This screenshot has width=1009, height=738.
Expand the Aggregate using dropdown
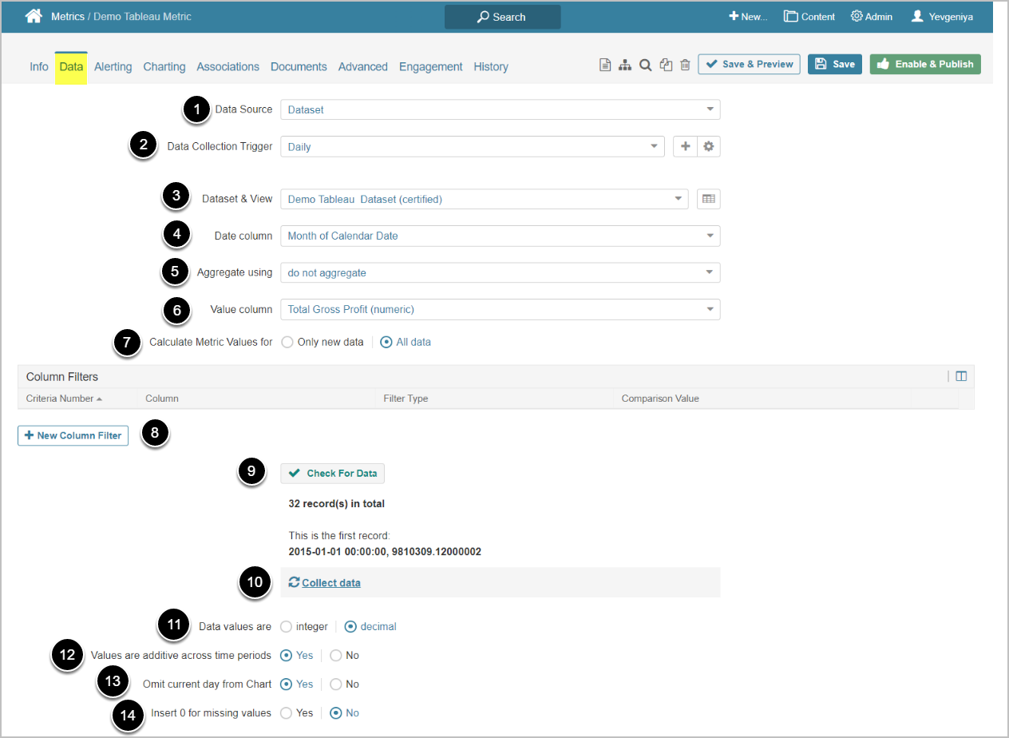(501, 272)
